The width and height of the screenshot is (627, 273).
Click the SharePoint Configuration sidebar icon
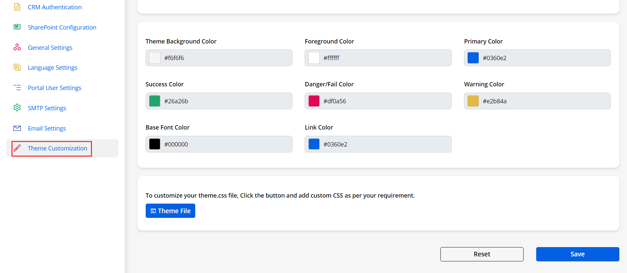[x=17, y=27]
